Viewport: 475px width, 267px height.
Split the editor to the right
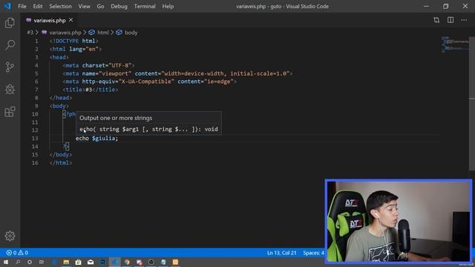(x=451, y=20)
